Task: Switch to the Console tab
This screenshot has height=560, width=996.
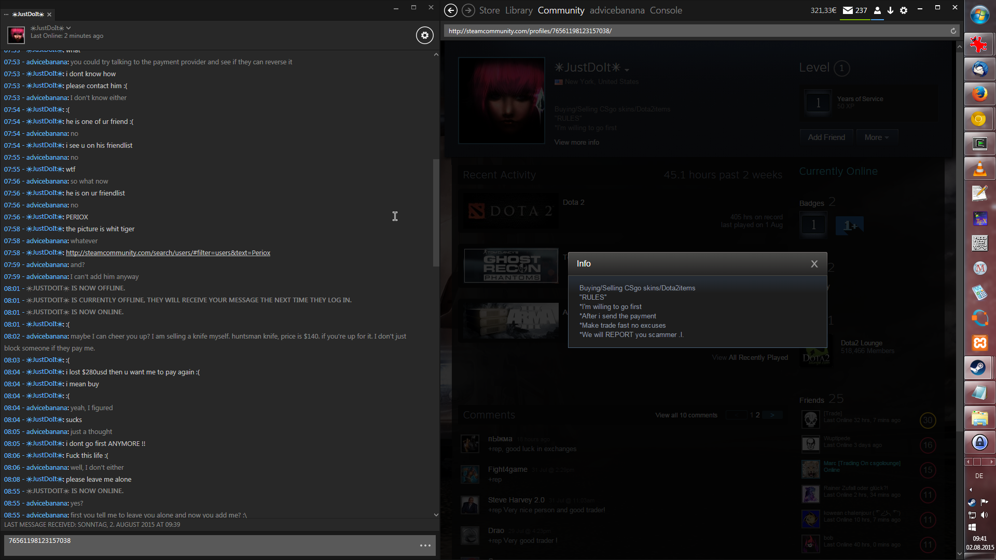Action: click(x=666, y=10)
